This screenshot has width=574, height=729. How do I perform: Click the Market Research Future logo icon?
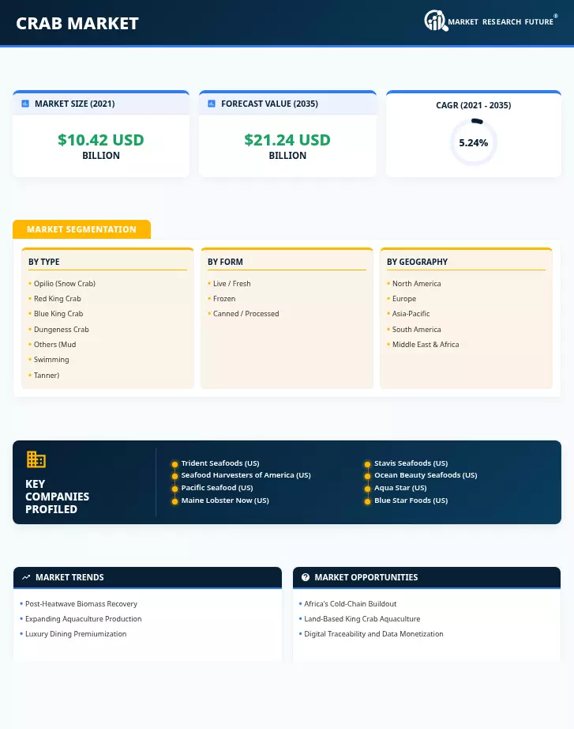click(x=436, y=21)
